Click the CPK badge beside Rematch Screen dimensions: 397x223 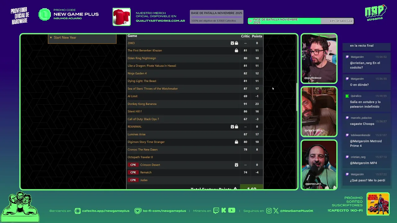click(133, 173)
